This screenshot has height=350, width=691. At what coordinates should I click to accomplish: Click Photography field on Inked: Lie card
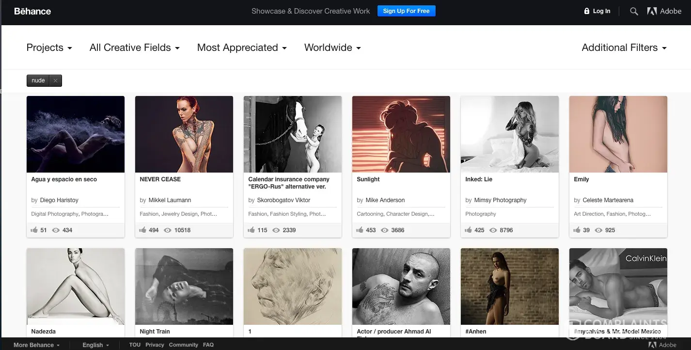(481, 214)
